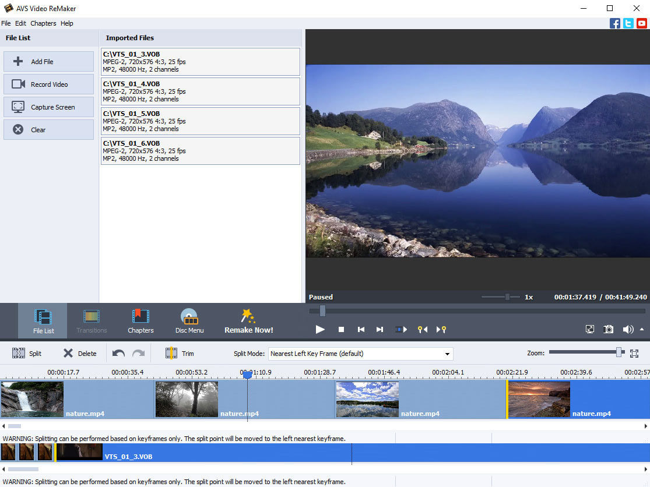Viewport: 650px width, 487px height.
Task: Select VTS_01_5.VOB in Imported Files
Action: click(x=200, y=121)
